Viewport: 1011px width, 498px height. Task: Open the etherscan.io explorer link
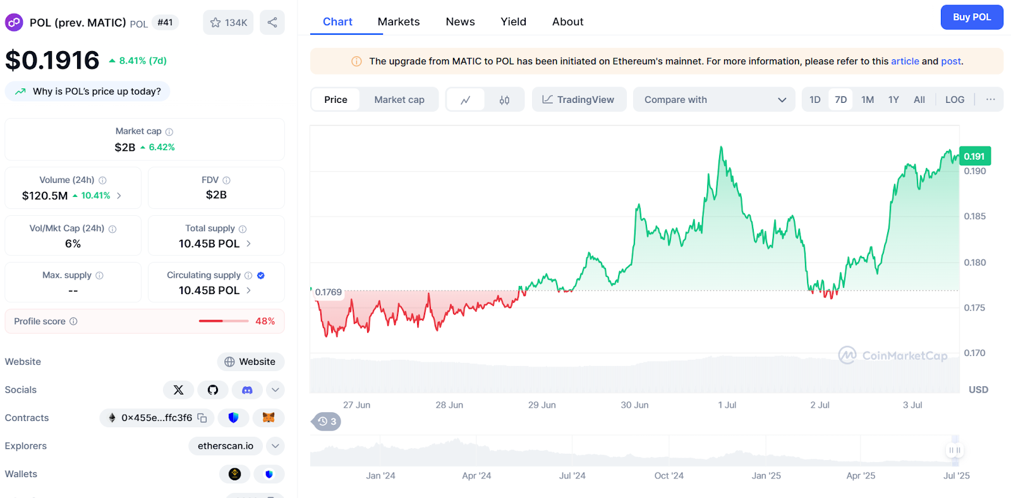pyautogui.click(x=226, y=446)
